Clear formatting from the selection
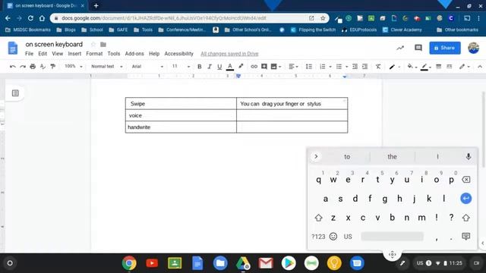This screenshot has height=273, width=486. pos(378,67)
